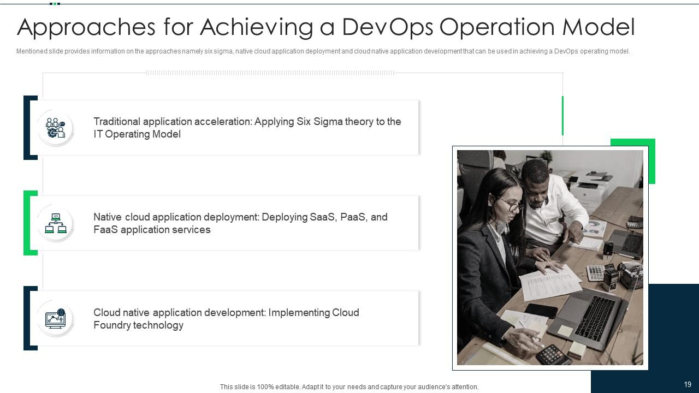Click the navy bracket beside Cloud native development
This screenshot has height=393, width=699.
click(27, 318)
